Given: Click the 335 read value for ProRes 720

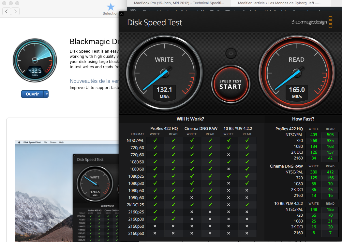Looking at the screenshot, I should tap(330, 141).
